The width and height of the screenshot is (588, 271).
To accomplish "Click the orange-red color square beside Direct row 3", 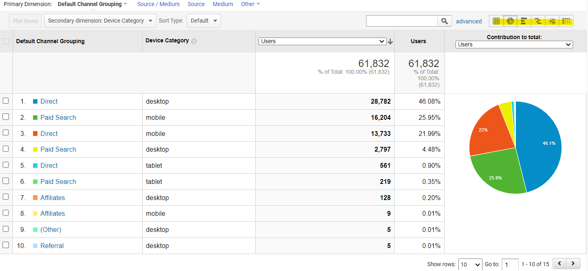I will coord(35,133).
